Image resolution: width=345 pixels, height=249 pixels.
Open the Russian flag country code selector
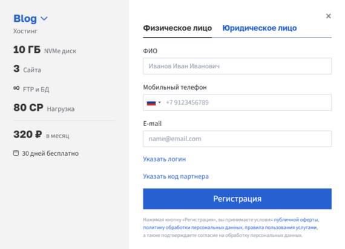point(154,102)
